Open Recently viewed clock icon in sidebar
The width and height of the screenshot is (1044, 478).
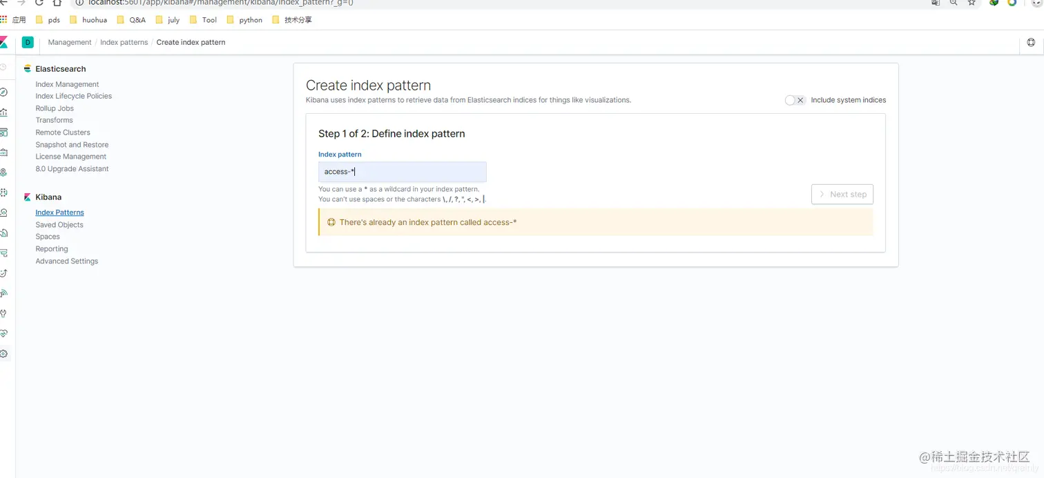(x=3, y=68)
